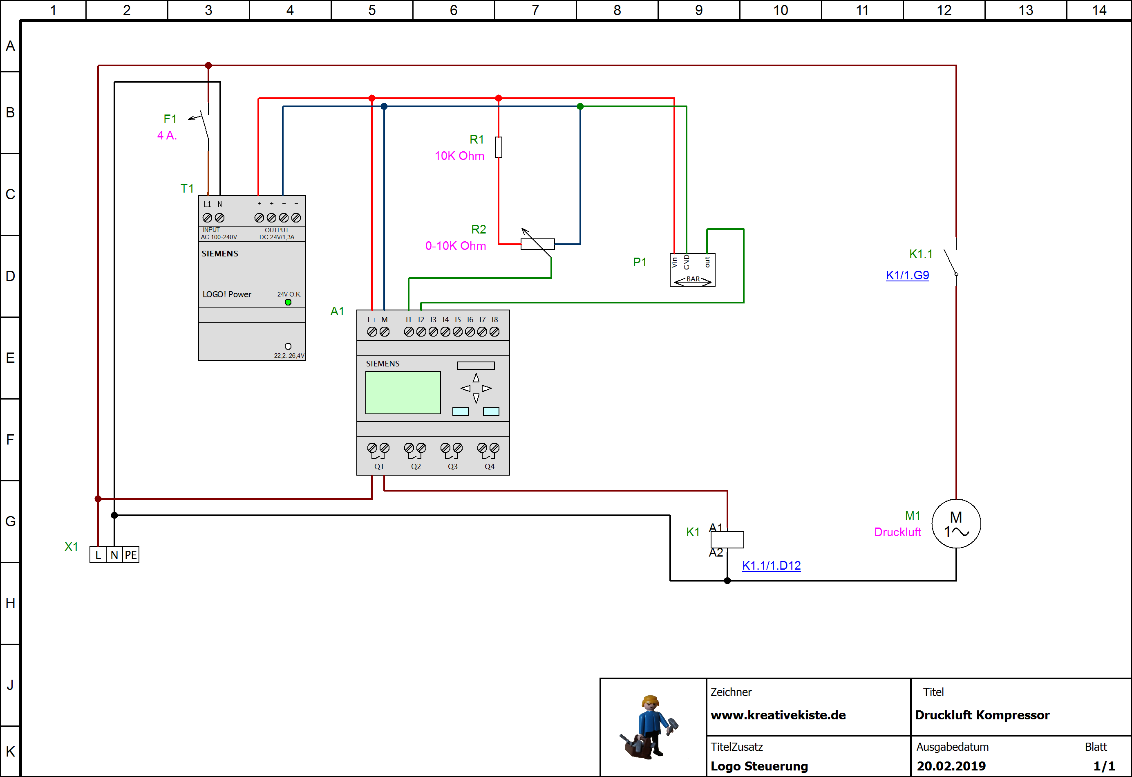The image size is (1132, 777).
Task: Click the right arrow key on the LOGO module
Action: [x=487, y=388]
